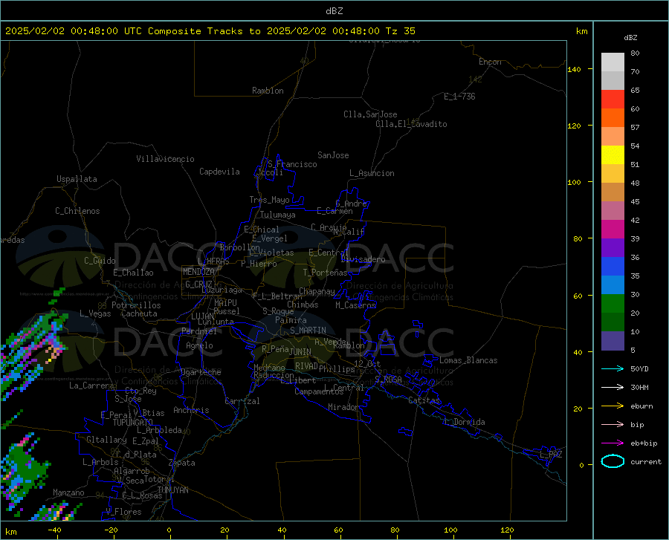Click the Uspallata map label

(77, 179)
